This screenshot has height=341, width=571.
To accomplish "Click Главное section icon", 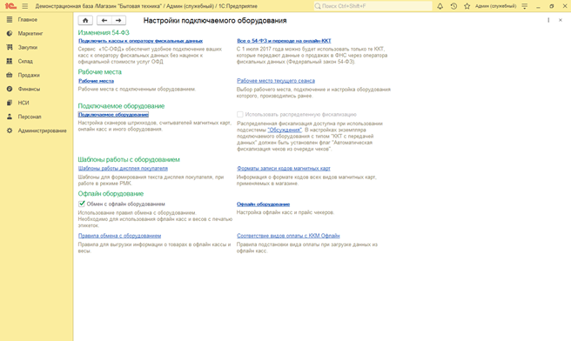I will click(x=10, y=20).
